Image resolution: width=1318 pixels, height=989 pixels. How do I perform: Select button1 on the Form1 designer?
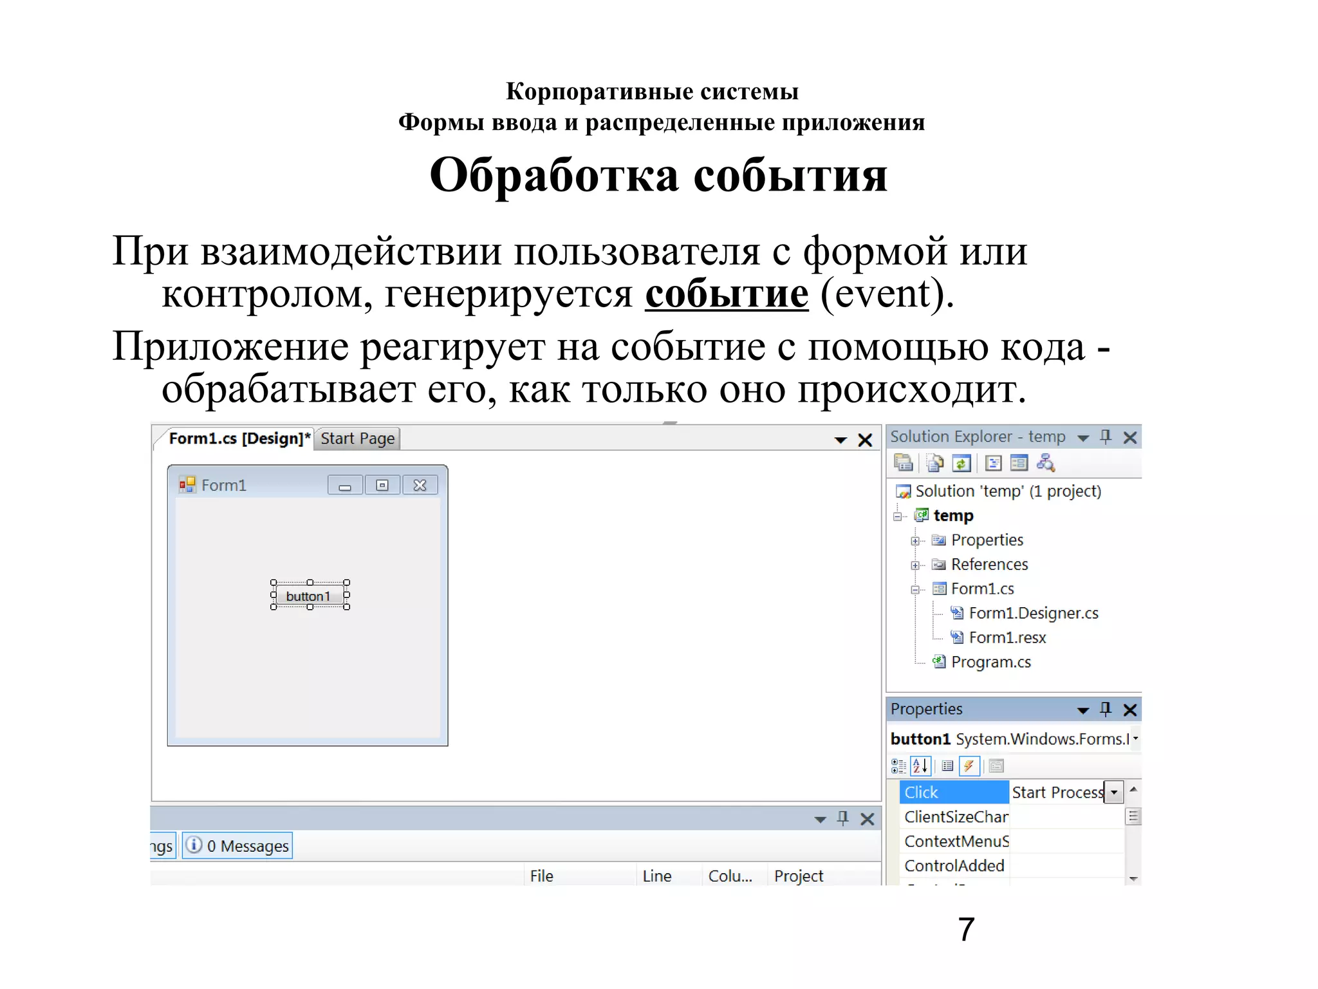[x=310, y=596]
